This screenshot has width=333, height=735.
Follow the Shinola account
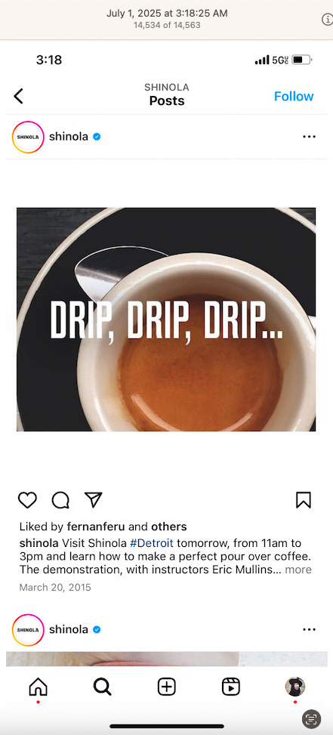[294, 96]
